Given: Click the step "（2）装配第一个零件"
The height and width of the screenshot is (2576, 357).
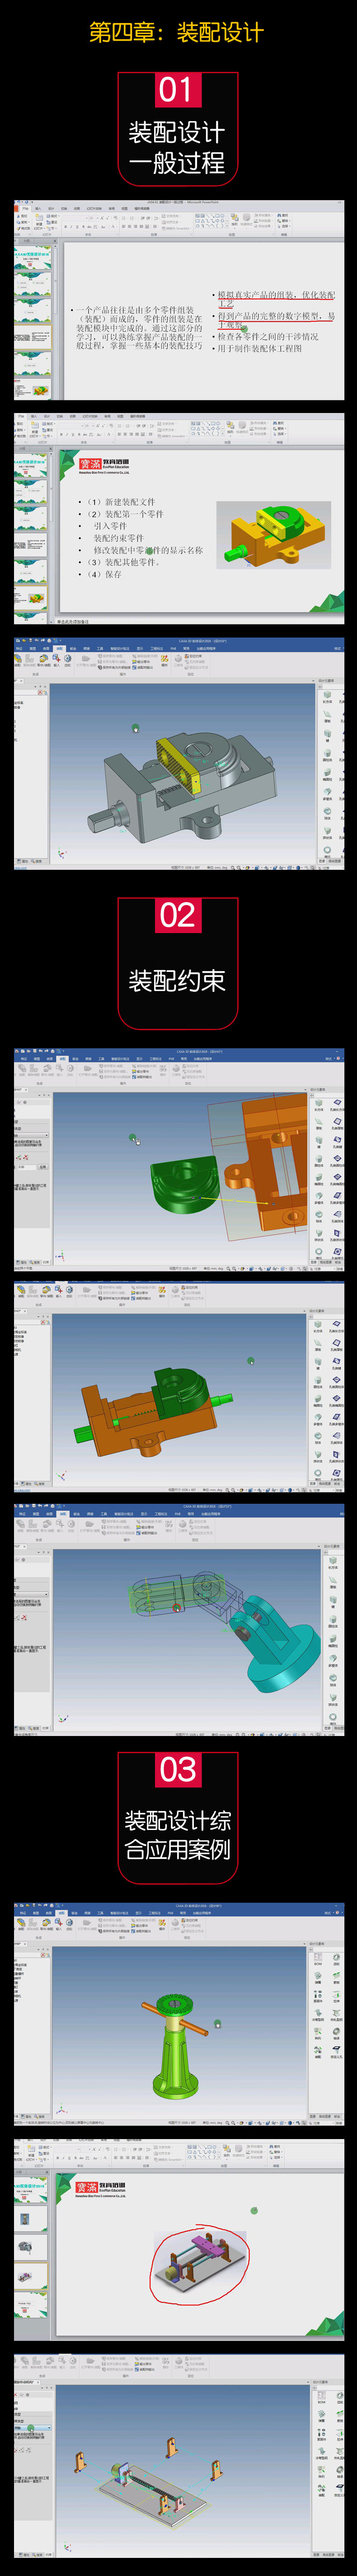Looking at the screenshot, I should coord(125,514).
